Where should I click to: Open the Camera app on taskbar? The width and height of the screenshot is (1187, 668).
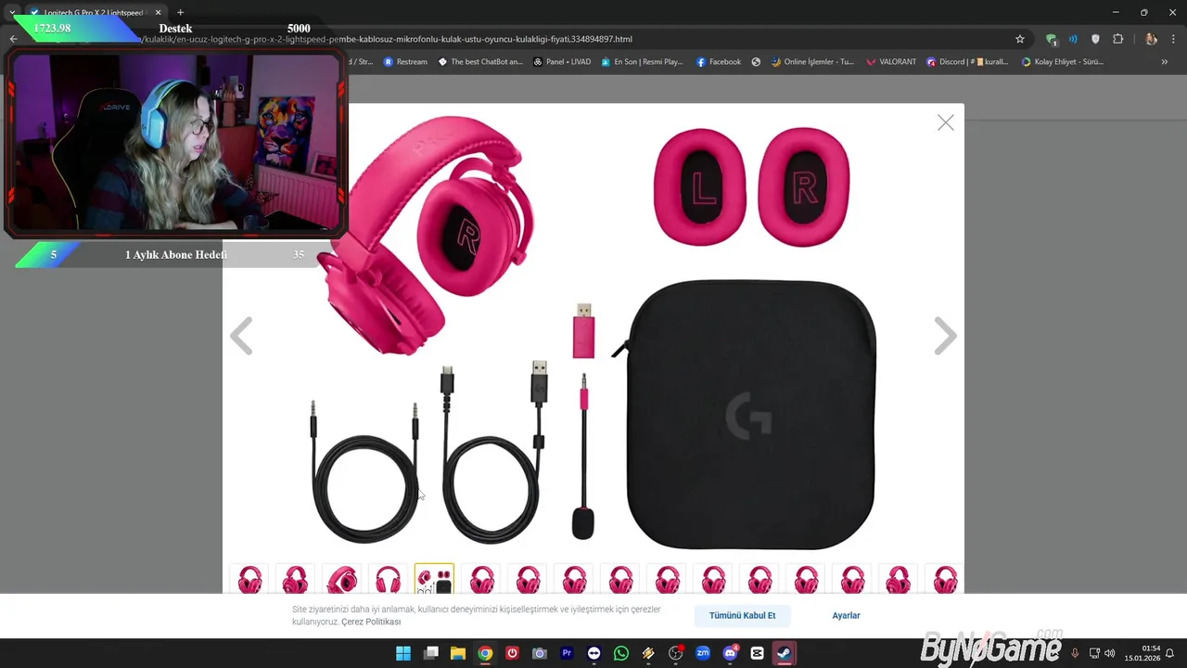click(540, 653)
